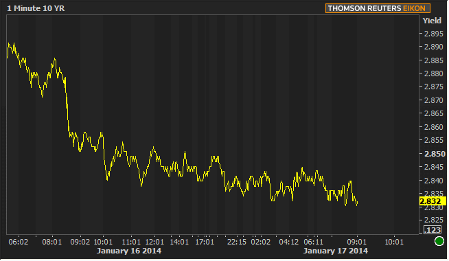
Task: Click the 04:12 time axis label
Action: (288, 242)
